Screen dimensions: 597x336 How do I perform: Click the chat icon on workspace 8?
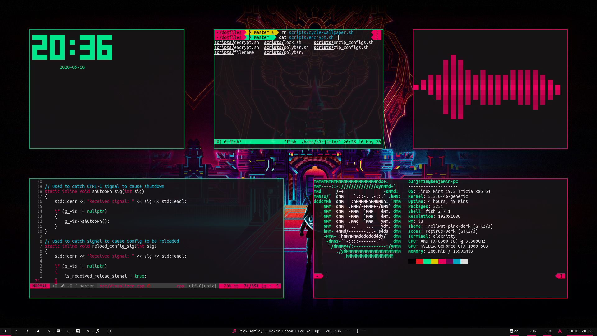pyautogui.click(x=78, y=331)
